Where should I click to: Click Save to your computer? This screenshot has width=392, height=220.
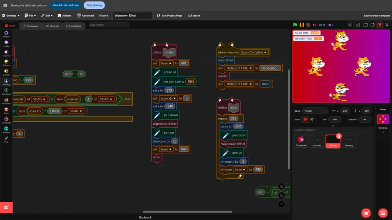377,16
